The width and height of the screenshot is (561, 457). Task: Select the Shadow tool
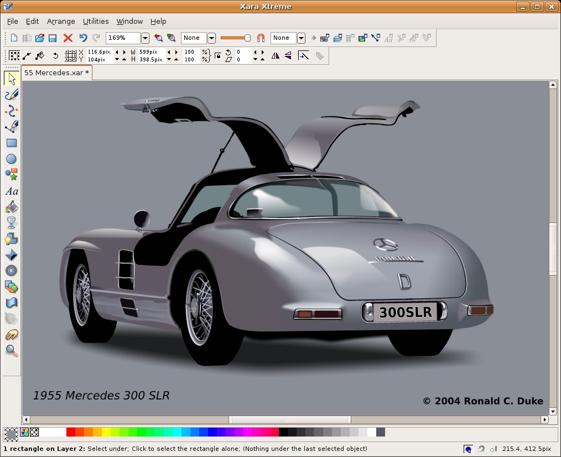click(12, 238)
